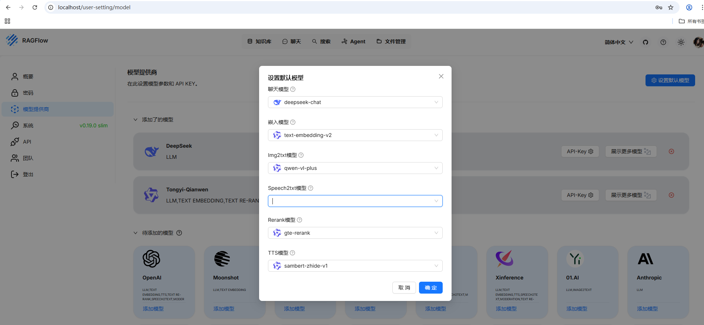Viewport: 704px width, 325px height.
Task: Delete the Tongyi-Qianwen provider with red X
Action: (671, 195)
